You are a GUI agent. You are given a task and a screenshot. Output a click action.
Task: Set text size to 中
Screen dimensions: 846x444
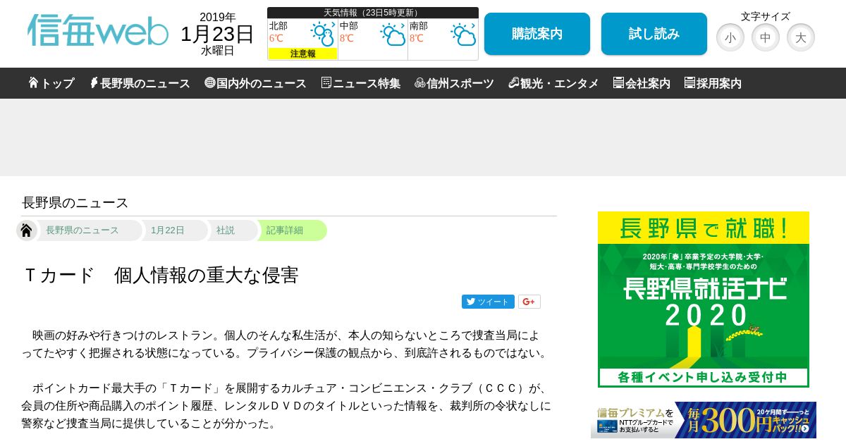point(765,37)
